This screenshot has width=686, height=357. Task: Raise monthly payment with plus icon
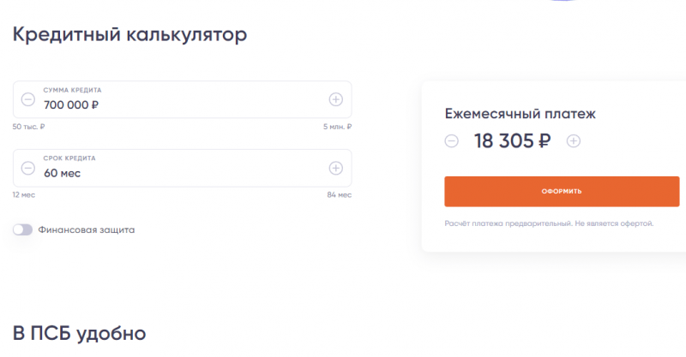(x=574, y=141)
